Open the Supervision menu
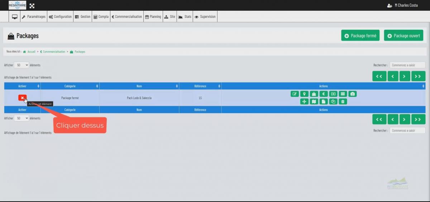Image resolution: width=430 pixels, height=202 pixels. (x=205, y=16)
